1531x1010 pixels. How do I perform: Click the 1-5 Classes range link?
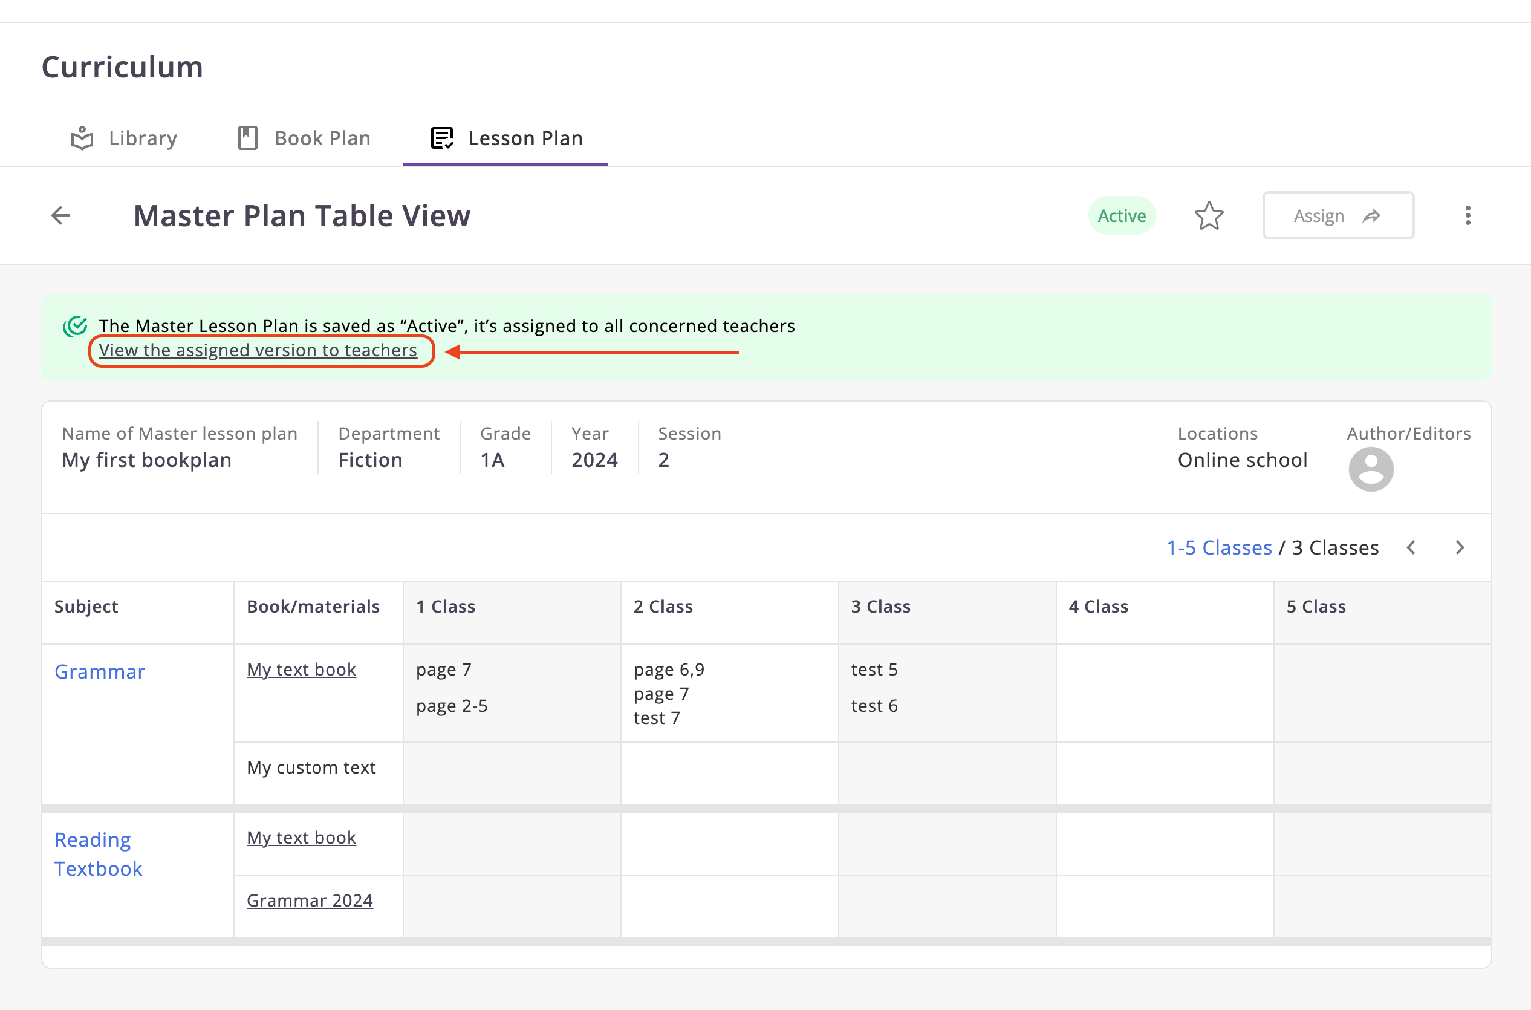tap(1219, 547)
